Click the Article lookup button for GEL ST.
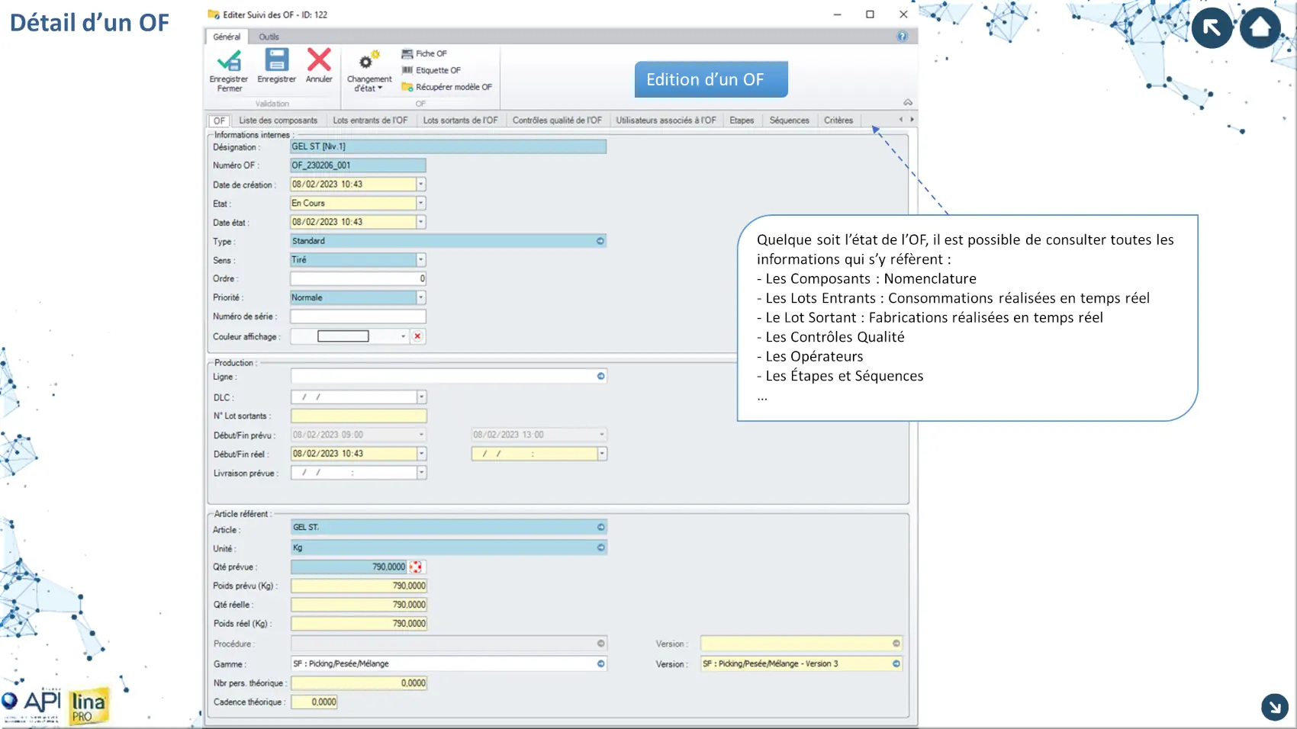This screenshot has width=1297, height=729. point(600,528)
